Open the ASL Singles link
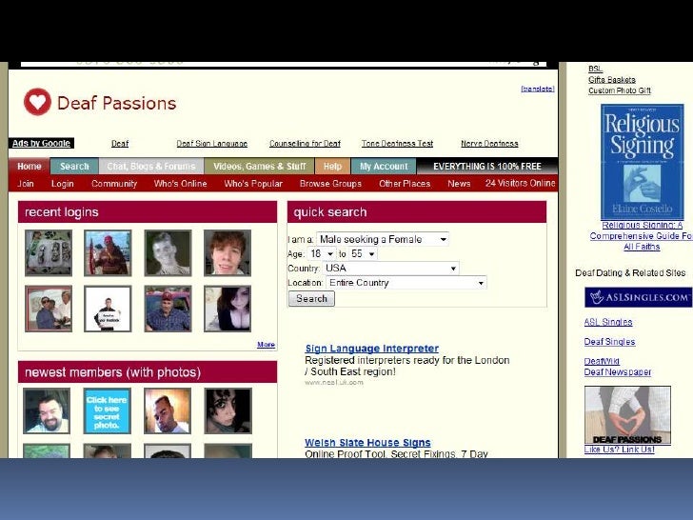693x520 pixels. pyautogui.click(x=608, y=322)
